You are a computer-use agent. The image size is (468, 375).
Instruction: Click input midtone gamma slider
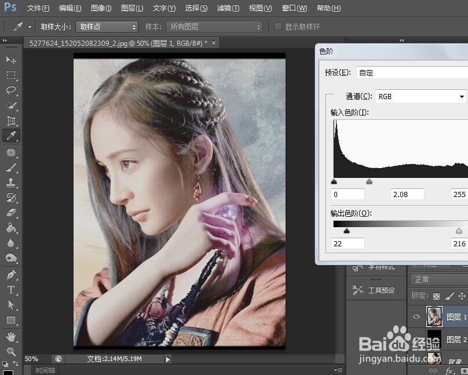click(369, 181)
